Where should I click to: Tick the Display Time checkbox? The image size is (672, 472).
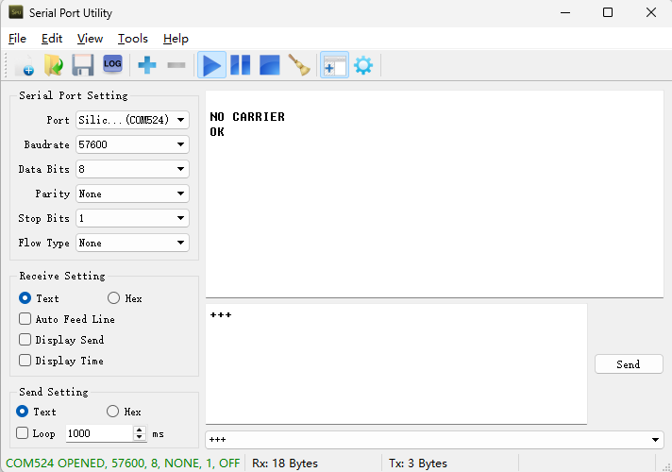click(x=25, y=361)
